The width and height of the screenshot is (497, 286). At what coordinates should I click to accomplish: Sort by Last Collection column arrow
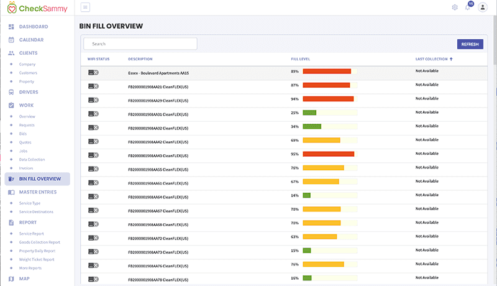point(451,59)
